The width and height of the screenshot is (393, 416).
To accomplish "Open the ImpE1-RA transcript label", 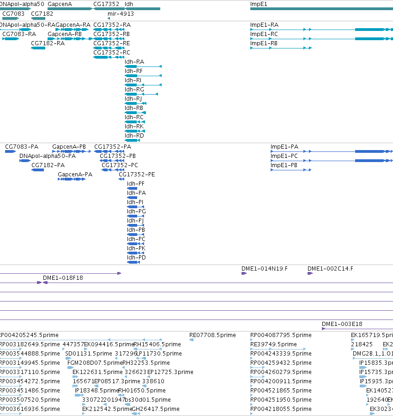I will pyautogui.click(x=264, y=25).
